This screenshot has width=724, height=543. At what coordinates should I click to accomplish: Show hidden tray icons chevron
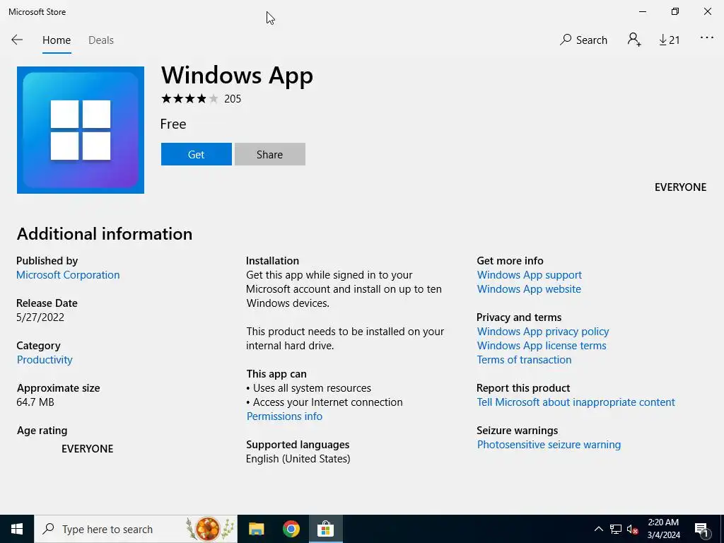(598, 529)
